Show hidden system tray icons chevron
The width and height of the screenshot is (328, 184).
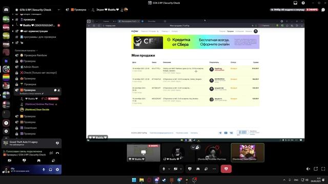[x=284, y=180]
